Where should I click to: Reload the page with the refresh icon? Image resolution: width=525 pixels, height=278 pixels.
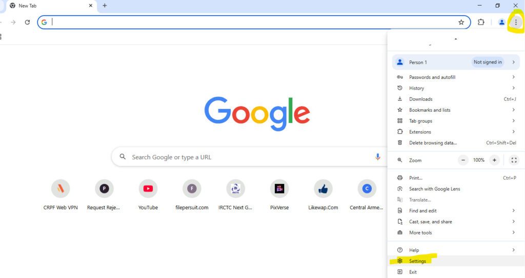pos(28,22)
